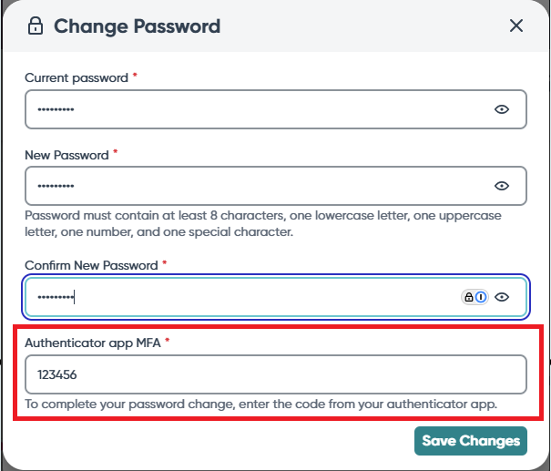Reveal the New Password text with eye icon
Image resolution: width=551 pixels, height=471 pixels.
tap(502, 186)
